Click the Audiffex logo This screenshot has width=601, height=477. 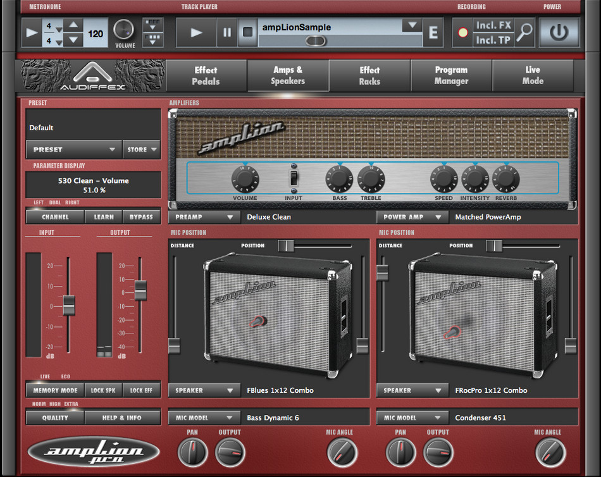coord(92,75)
